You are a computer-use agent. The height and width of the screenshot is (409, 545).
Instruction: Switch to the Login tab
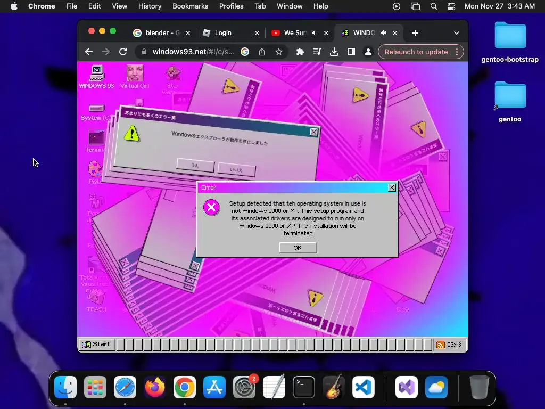point(231,32)
